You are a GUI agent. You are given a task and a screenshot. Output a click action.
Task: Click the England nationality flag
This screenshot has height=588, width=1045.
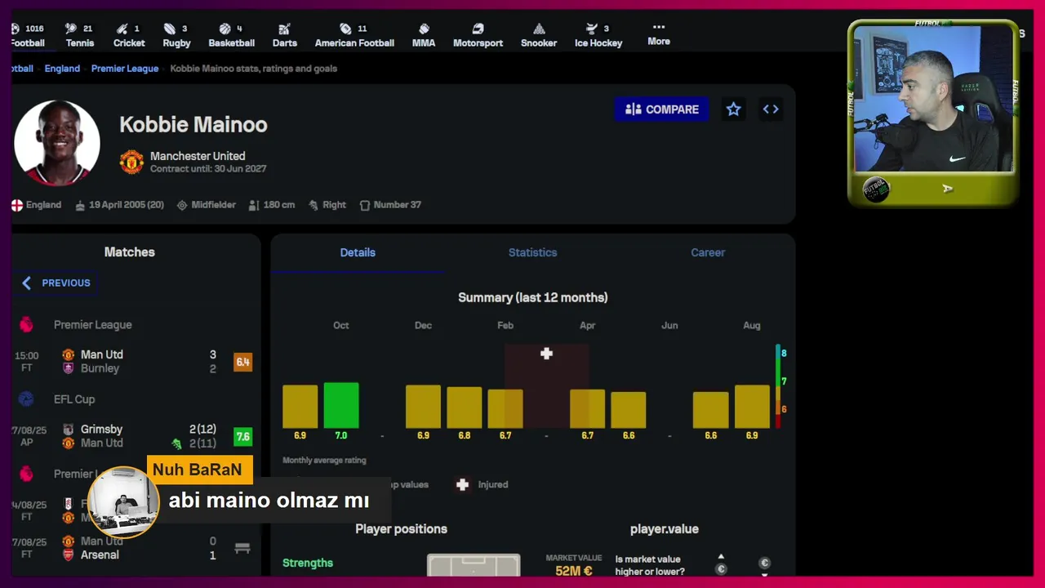16,205
